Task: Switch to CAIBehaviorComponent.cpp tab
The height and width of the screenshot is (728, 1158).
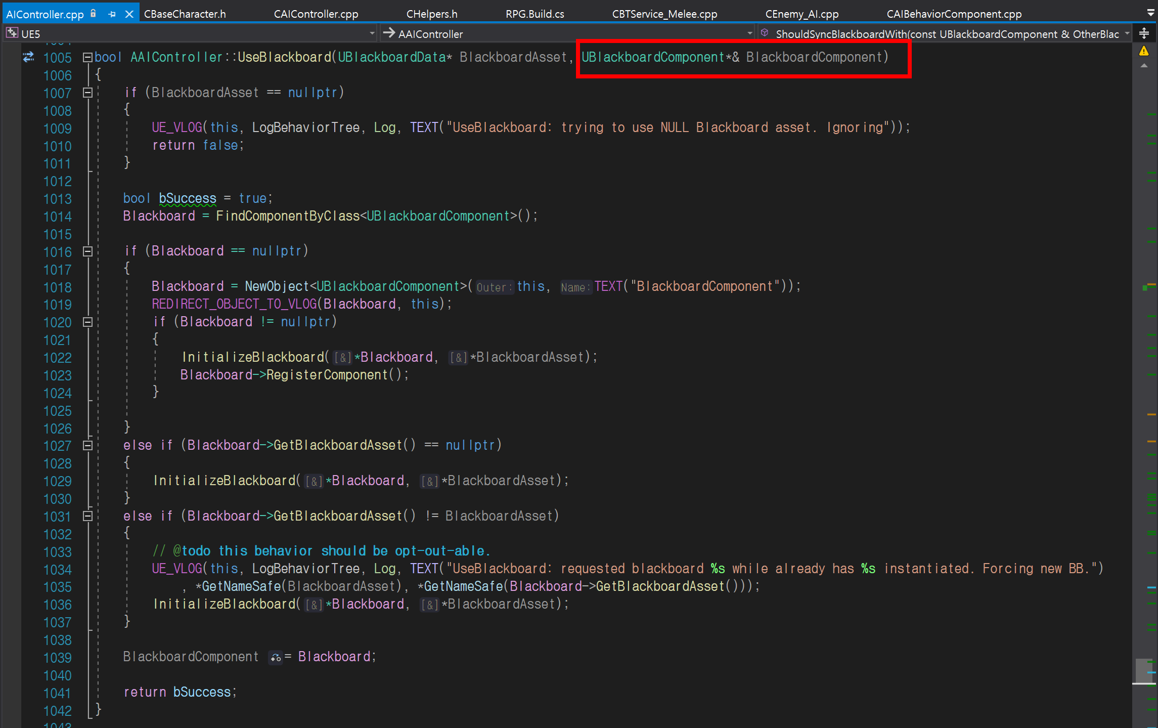Action: (954, 14)
